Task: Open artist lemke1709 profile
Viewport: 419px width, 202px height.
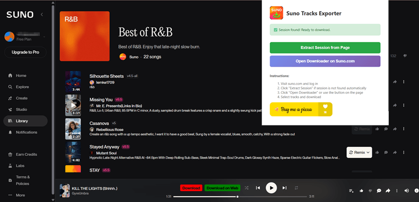Action: pyautogui.click(x=105, y=82)
